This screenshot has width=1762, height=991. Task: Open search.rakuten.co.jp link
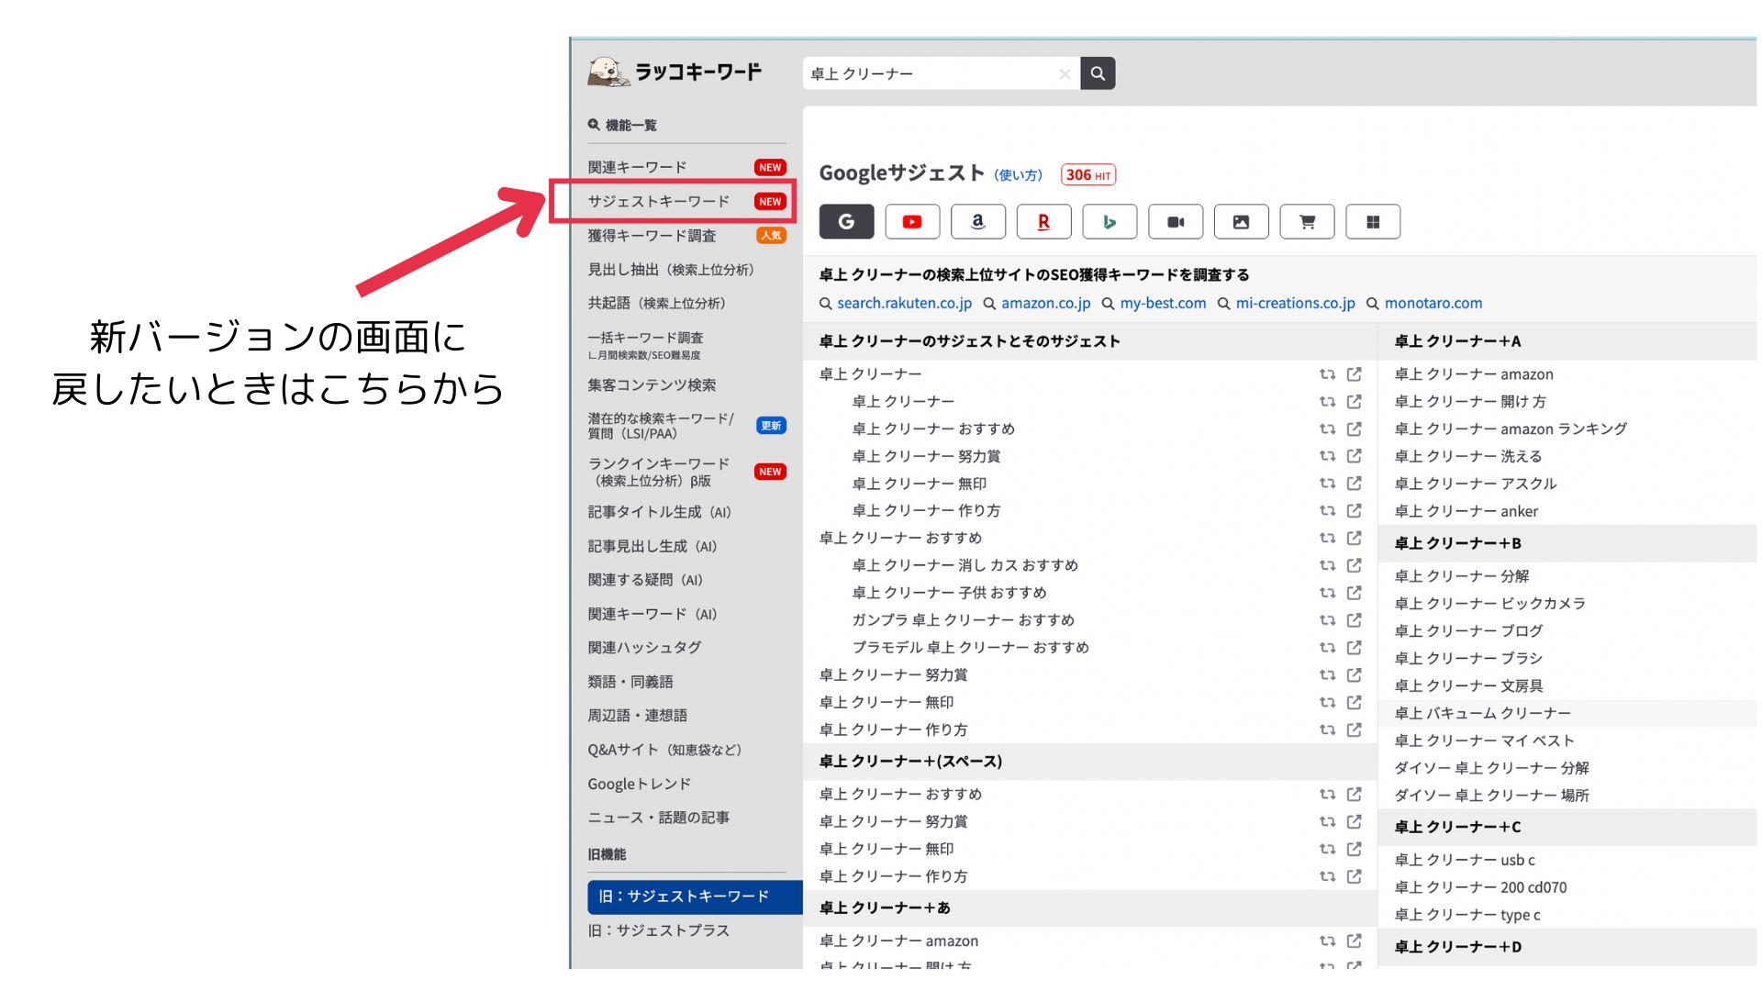904,304
